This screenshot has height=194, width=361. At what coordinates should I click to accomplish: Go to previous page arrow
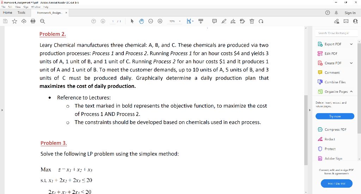(93, 21)
